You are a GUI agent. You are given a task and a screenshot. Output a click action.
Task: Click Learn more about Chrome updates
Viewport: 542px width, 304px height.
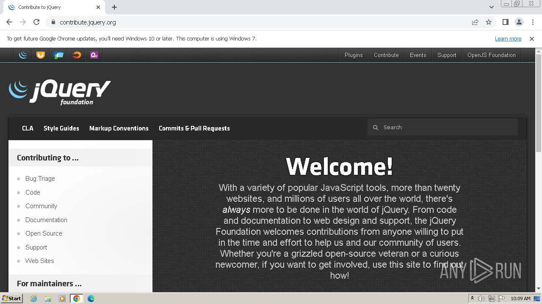(x=508, y=39)
